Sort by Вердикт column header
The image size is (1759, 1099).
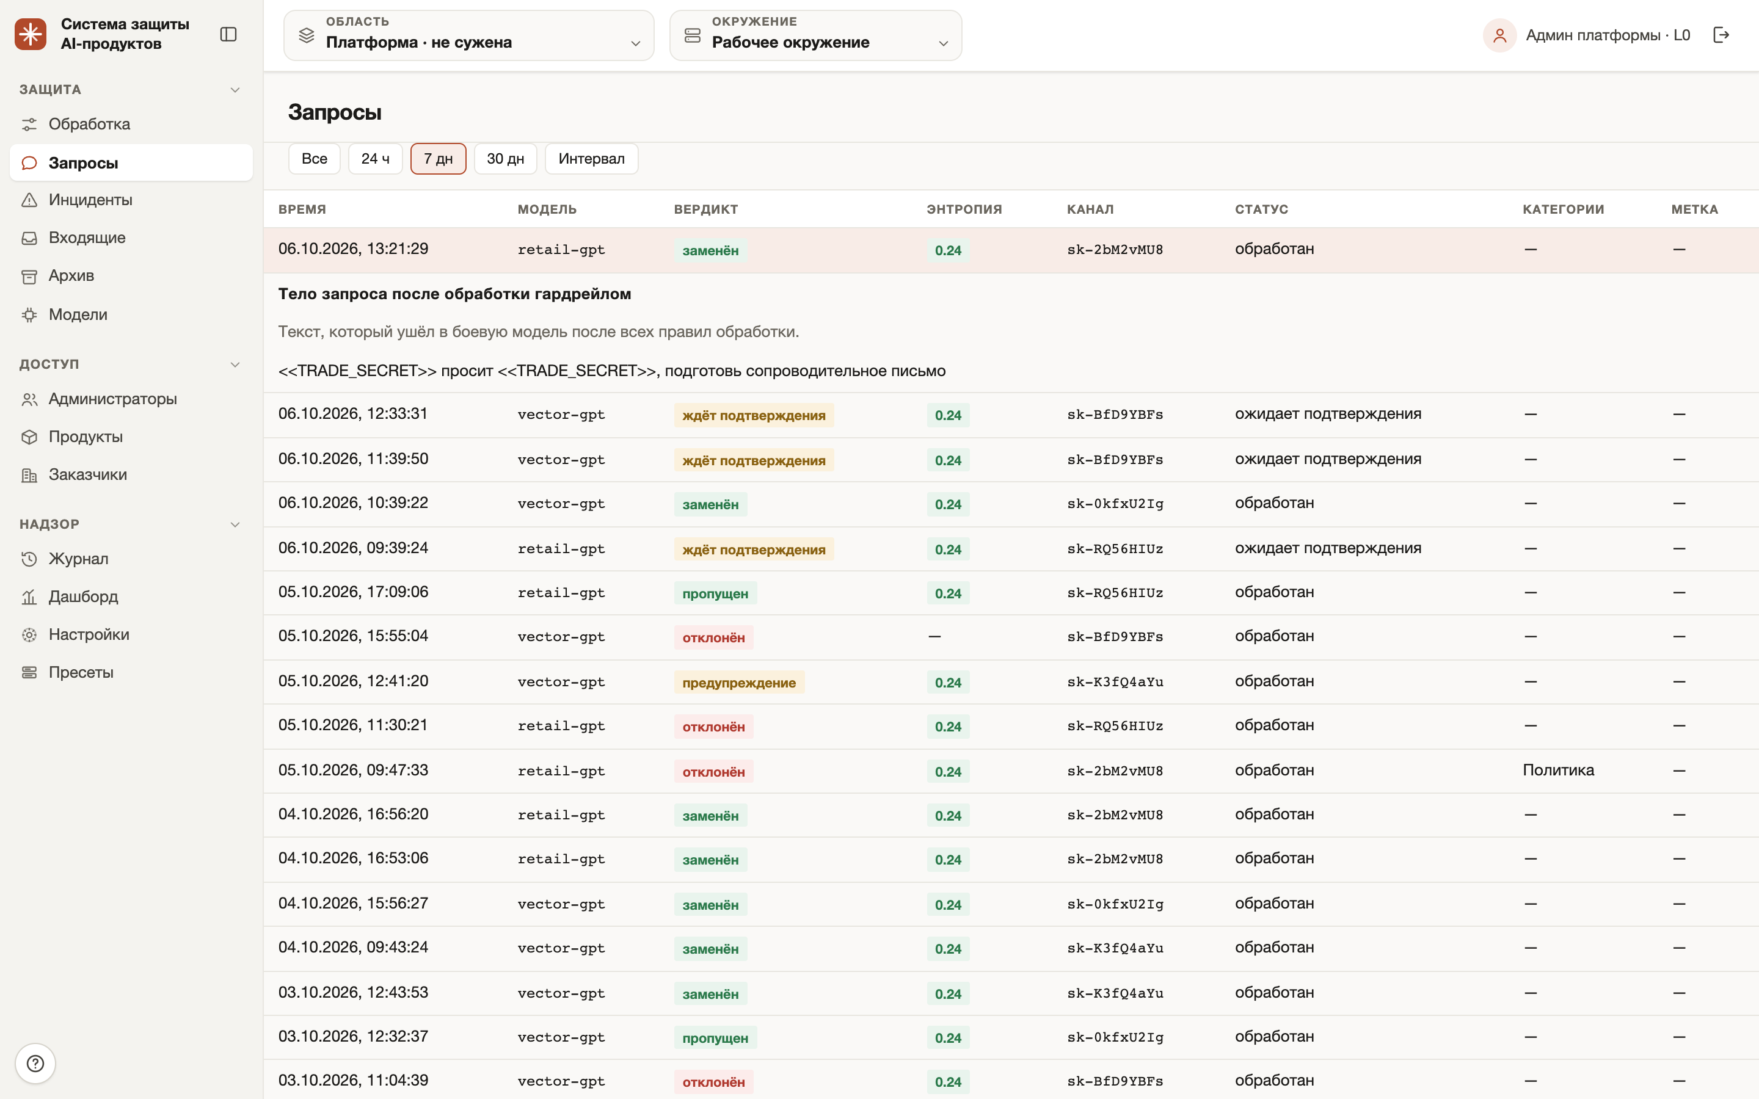706,209
